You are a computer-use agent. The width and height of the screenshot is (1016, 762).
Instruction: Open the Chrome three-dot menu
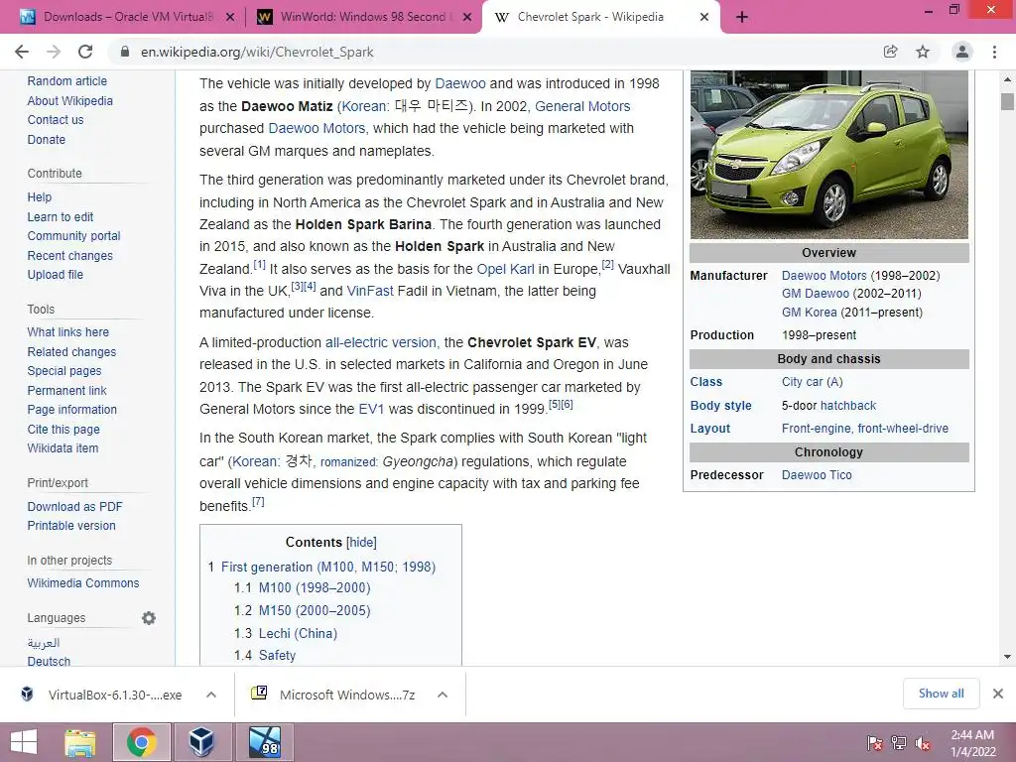(x=994, y=52)
